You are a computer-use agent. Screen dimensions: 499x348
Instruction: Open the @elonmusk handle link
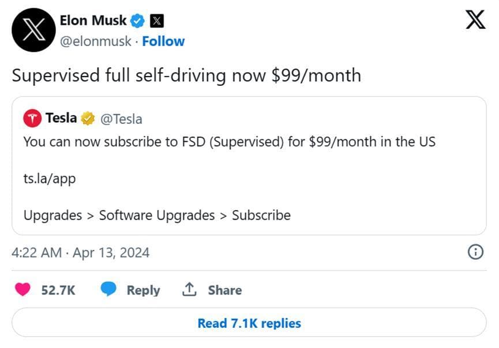[95, 41]
